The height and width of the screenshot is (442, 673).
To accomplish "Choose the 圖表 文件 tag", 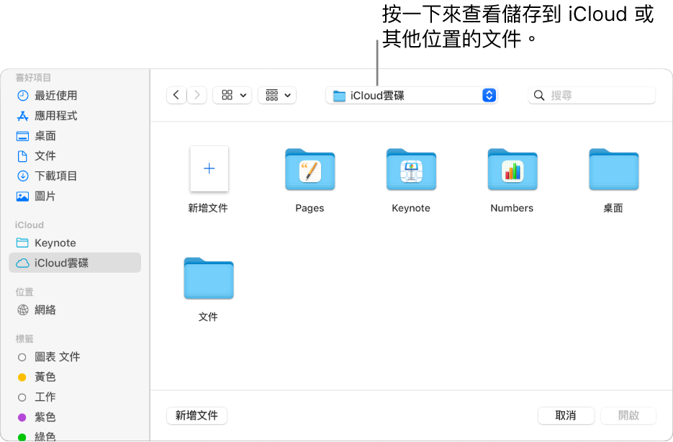I will point(75,356).
